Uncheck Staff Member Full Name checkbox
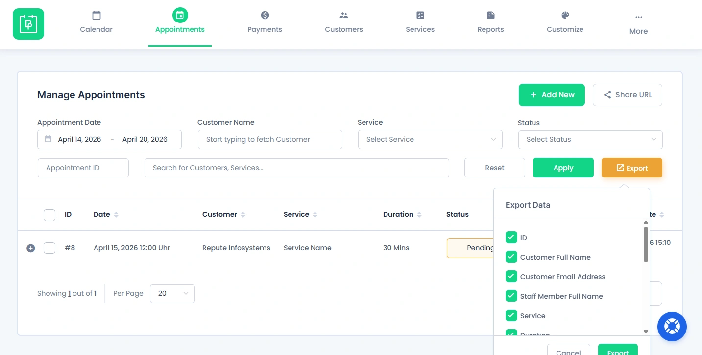The height and width of the screenshot is (355, 702). [x=511, y=296]
